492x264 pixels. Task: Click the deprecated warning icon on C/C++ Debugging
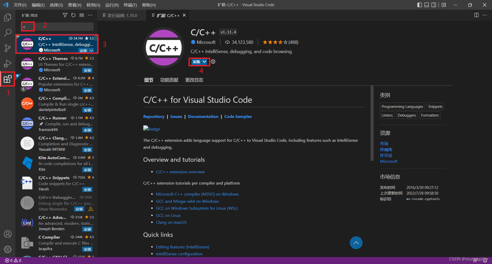tap(91, 209)
